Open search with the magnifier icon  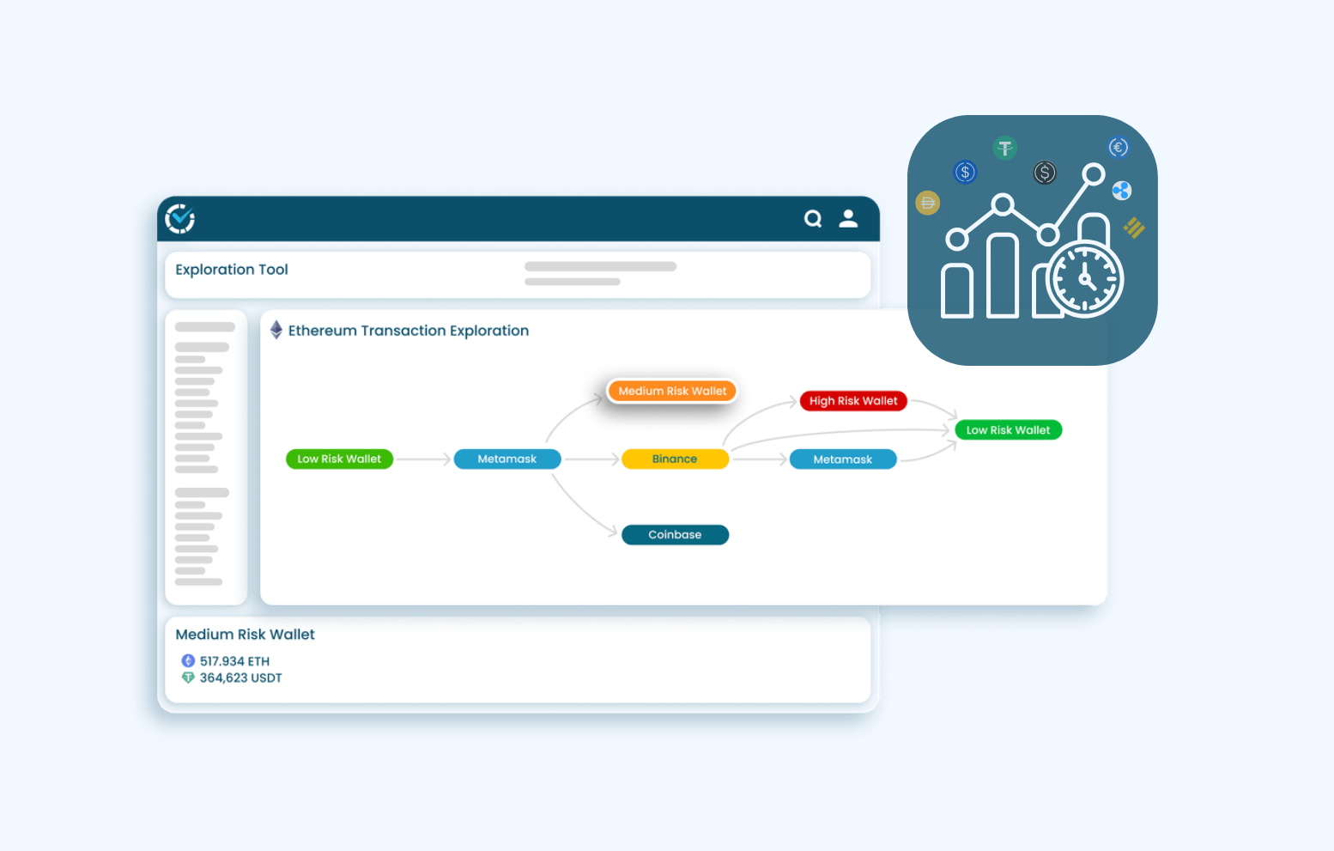(x=813, y=219)
